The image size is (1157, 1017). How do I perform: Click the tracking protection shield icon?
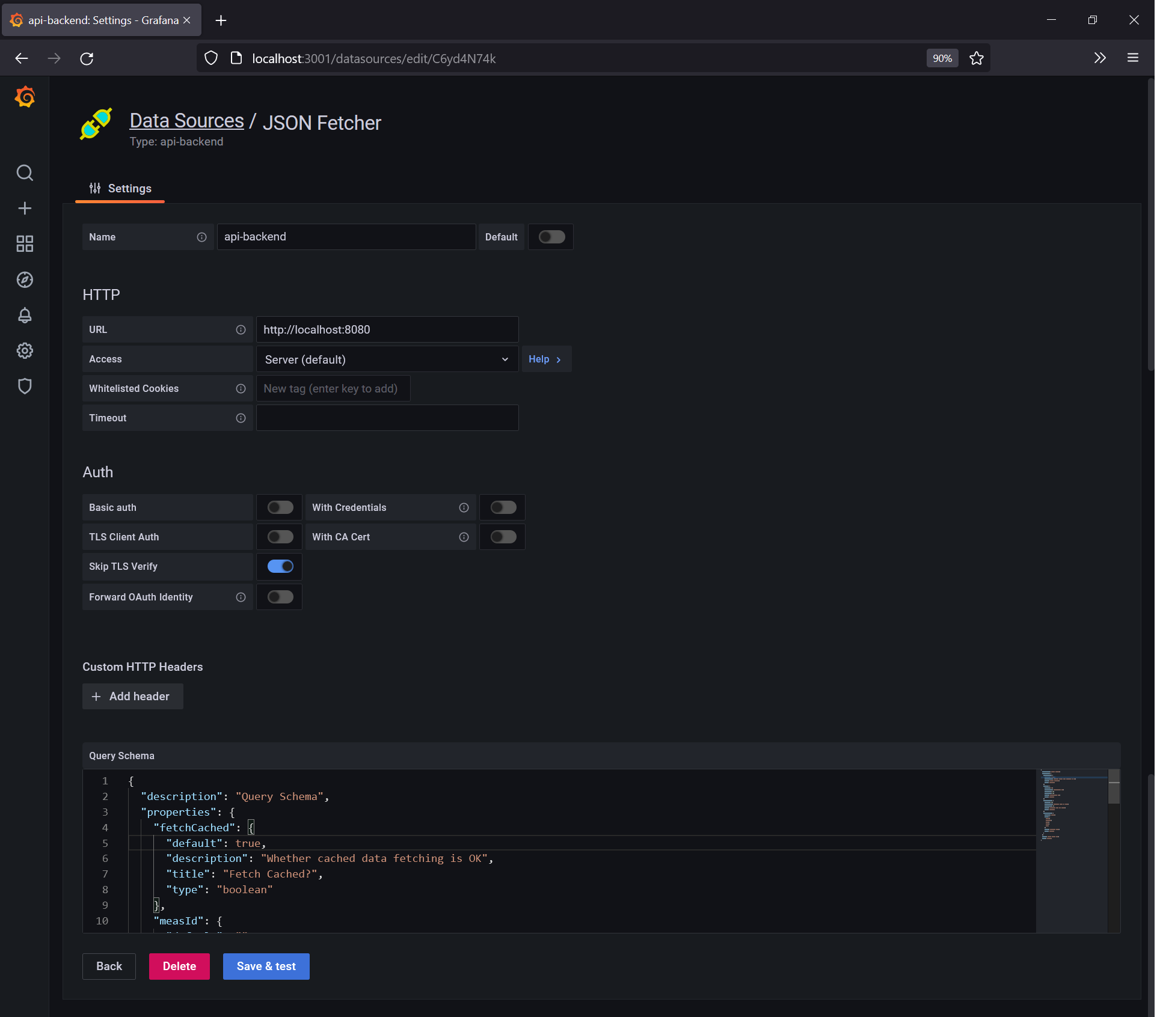coord(211,58)
